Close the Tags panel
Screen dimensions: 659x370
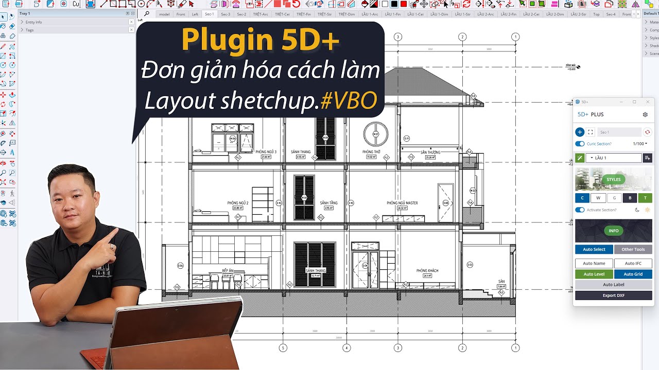(131, 30)
